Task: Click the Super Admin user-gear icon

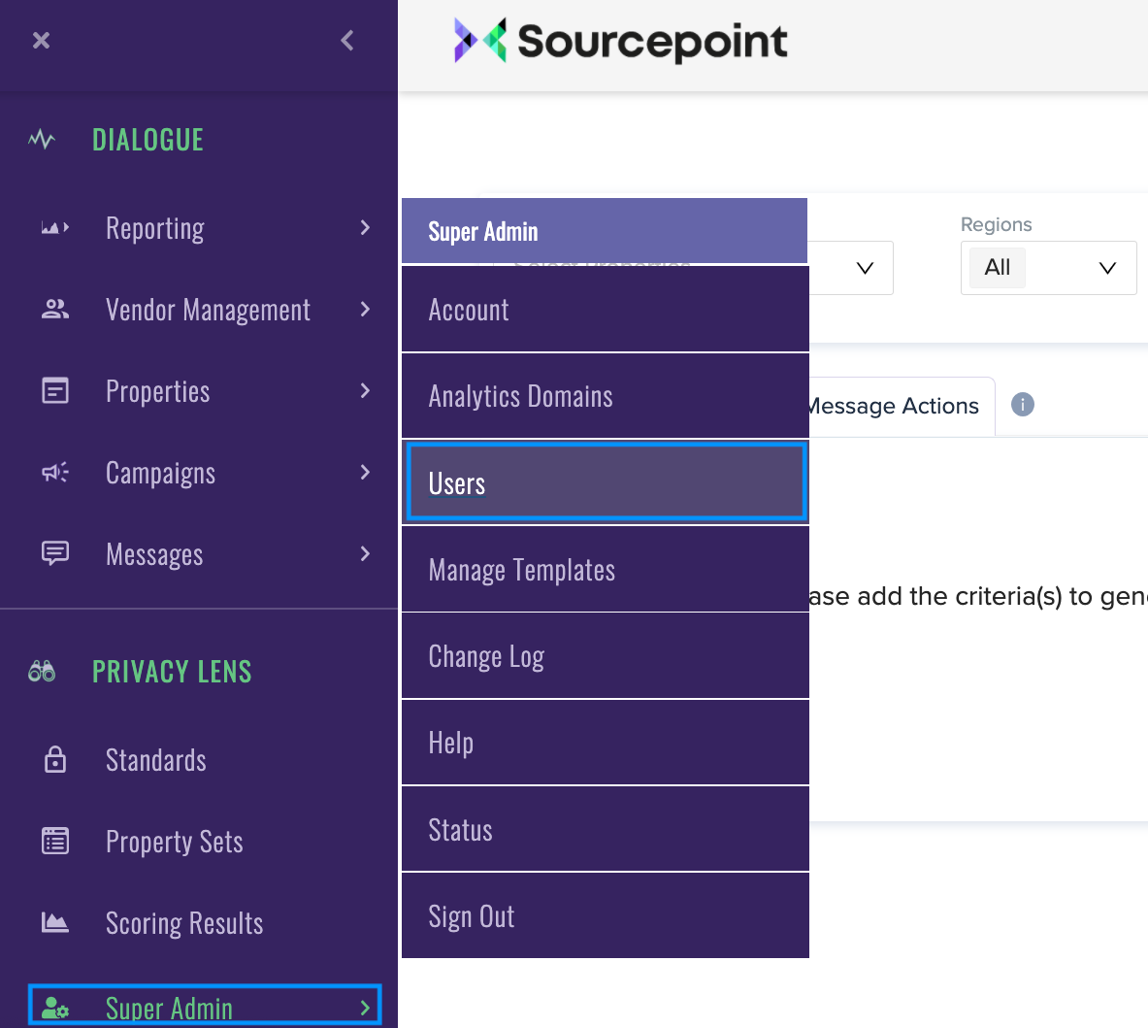Action: pos(55,1009)
